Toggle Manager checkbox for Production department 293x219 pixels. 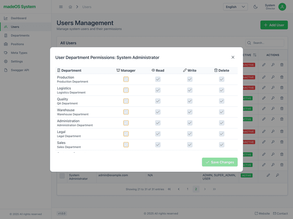click(126, 79)
